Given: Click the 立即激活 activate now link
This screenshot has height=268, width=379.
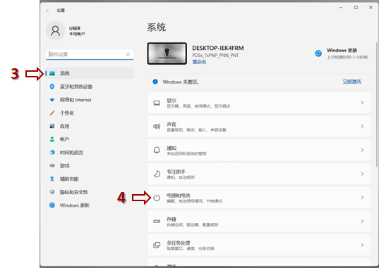Looking at the screenshot, I should pos(352,82).
